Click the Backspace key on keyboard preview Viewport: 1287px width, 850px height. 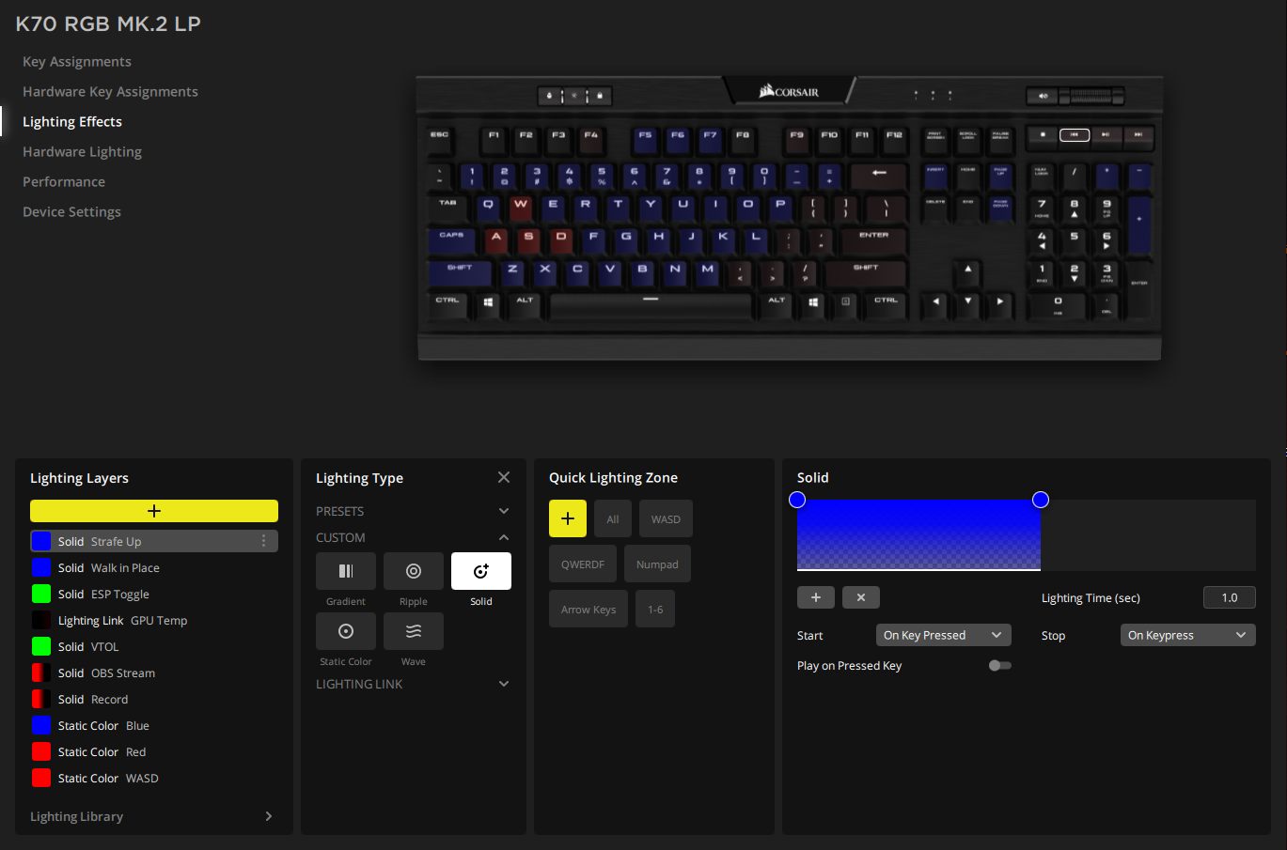878,175
